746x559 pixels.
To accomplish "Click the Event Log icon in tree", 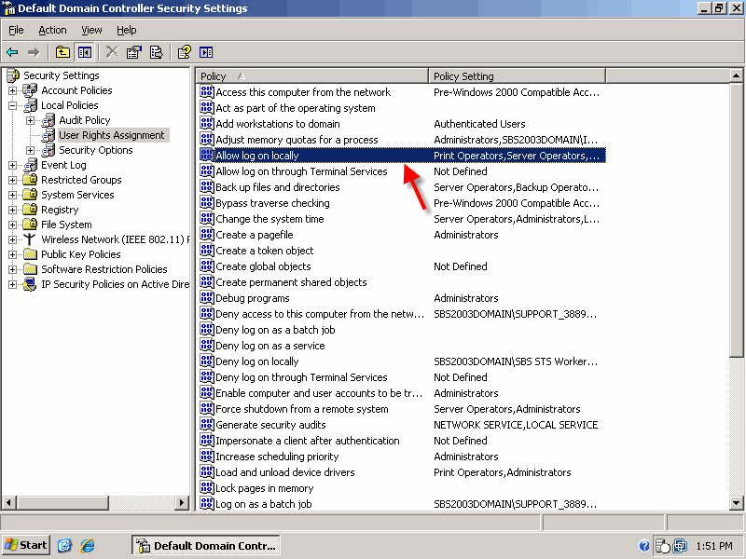I will pyautogui.click(x=31, y=165).
